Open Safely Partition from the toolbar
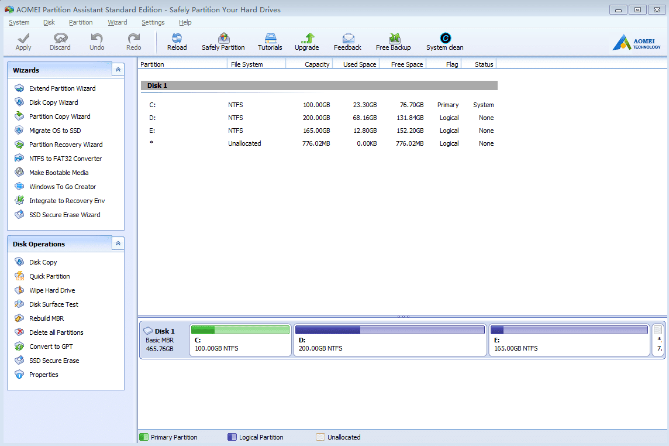669x446 pixels. tap(223, 39)
